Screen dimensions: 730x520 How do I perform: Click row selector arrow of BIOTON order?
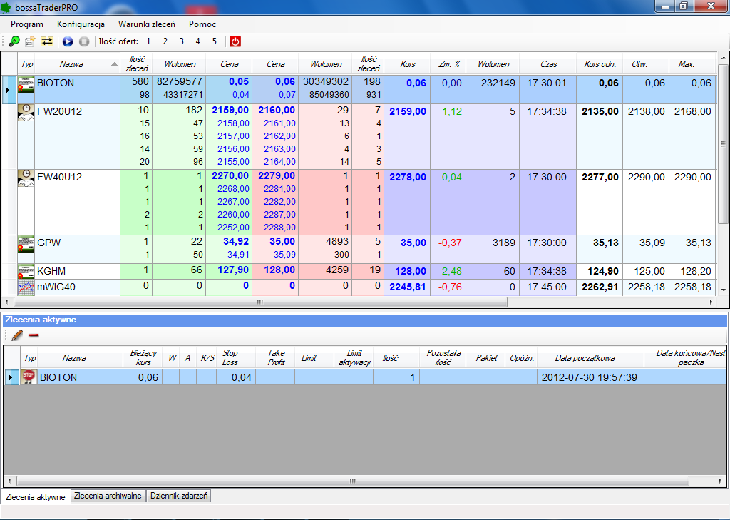click(10, 377)
